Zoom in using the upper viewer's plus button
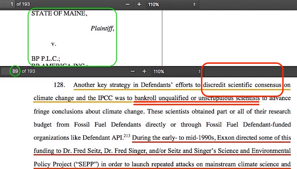The height and width of the screenshot is (169, 297). [139, 4]
